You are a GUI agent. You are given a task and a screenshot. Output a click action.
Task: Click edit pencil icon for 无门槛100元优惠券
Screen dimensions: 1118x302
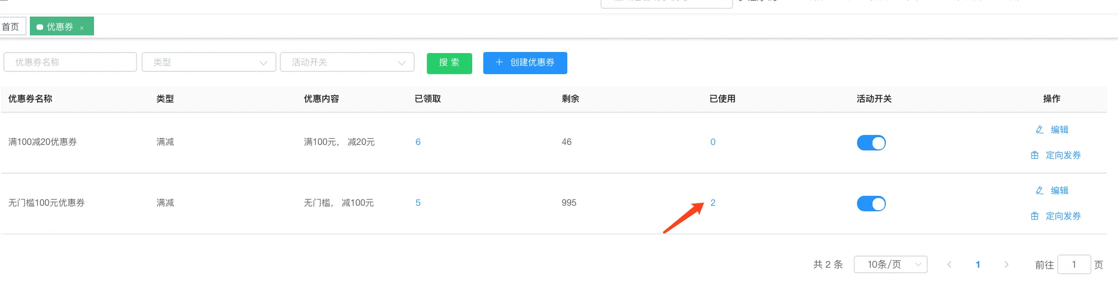tap(1039, 190)
